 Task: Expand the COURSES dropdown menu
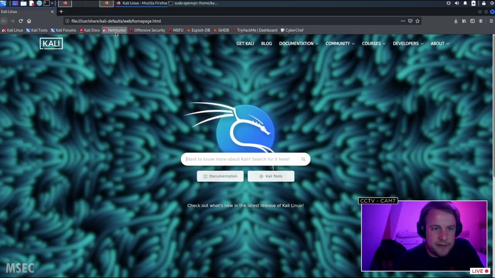(374, 44)
